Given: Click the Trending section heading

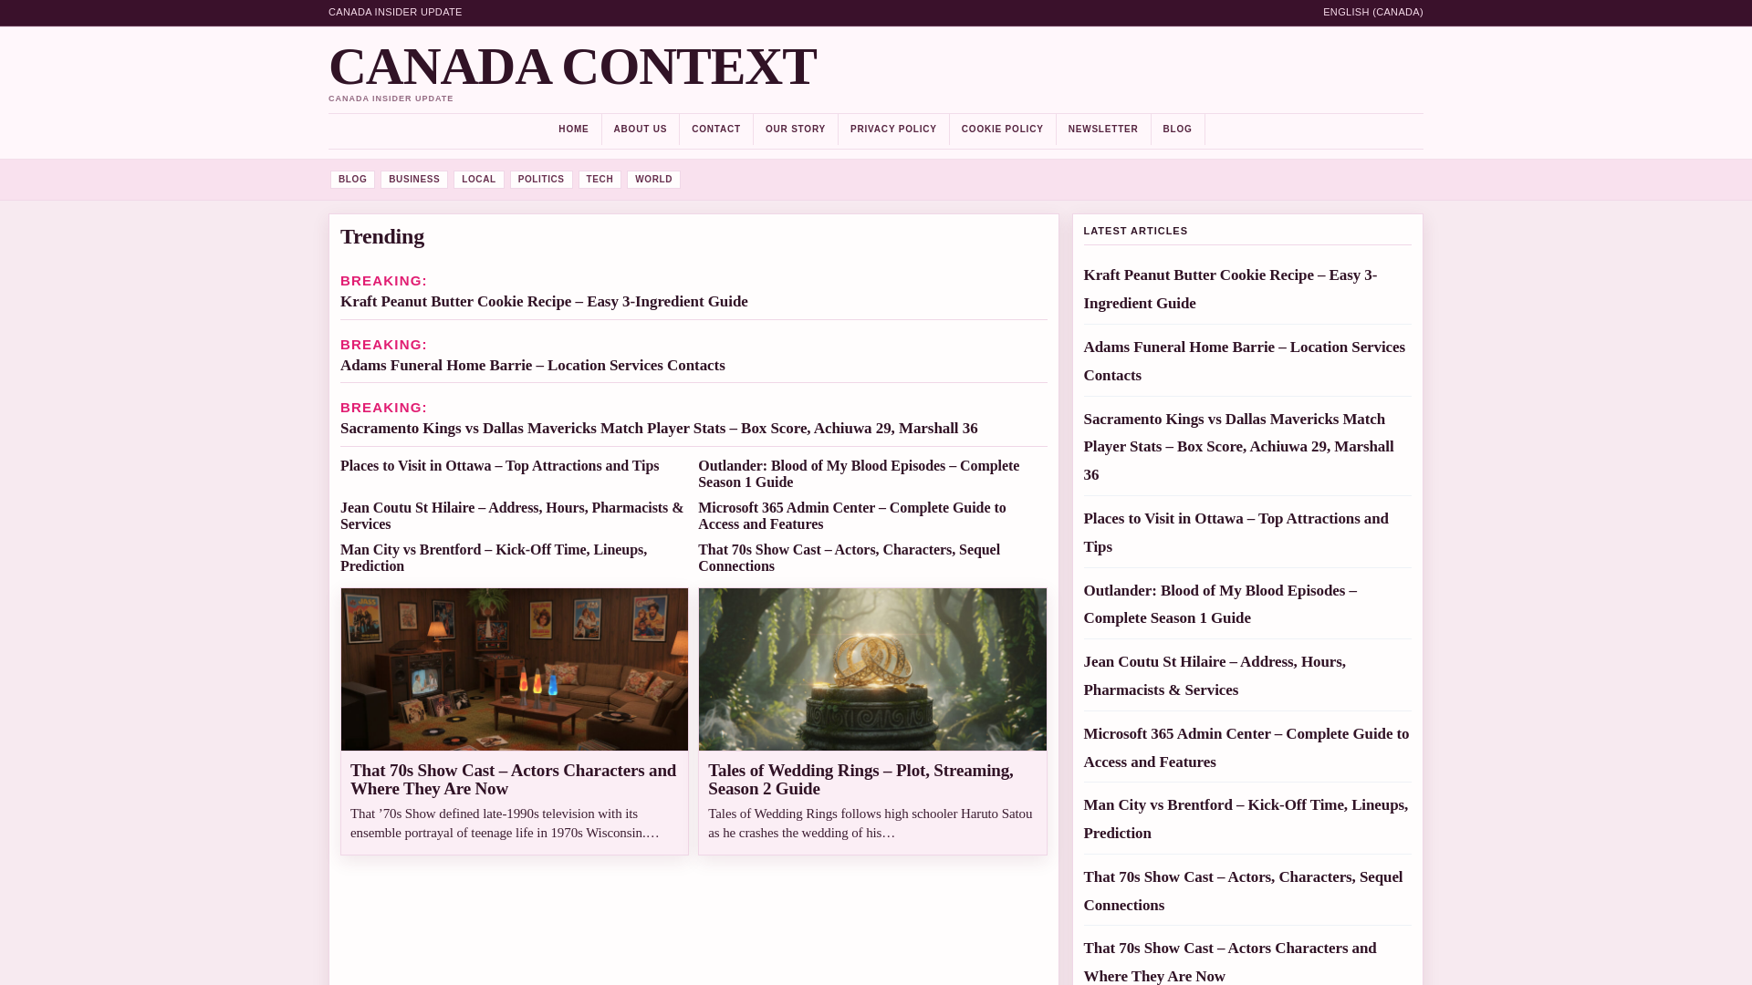Looking at the screenshot, I should pyautogui.click(x=382, y=237).
